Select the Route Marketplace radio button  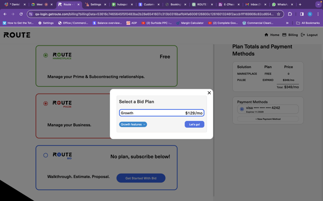pyautogui.click(x=46, y=55)
